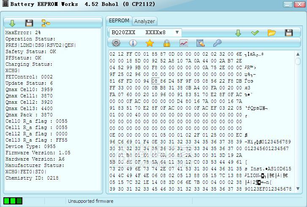Screen dimensions: 307x207
Task: Click the 'Update Status: 6' line
Action: click(29, 83)
